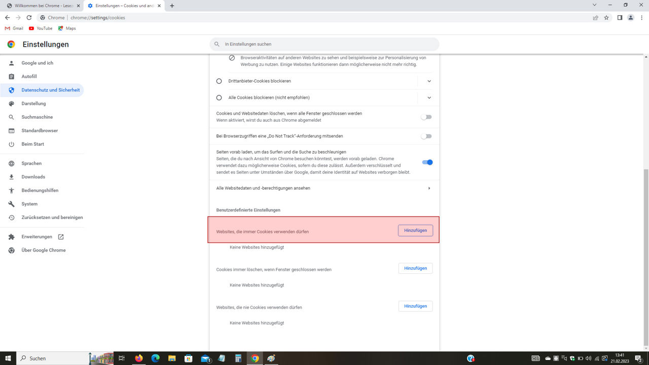
Task: Click the settings search field
Action: point(324,44)
